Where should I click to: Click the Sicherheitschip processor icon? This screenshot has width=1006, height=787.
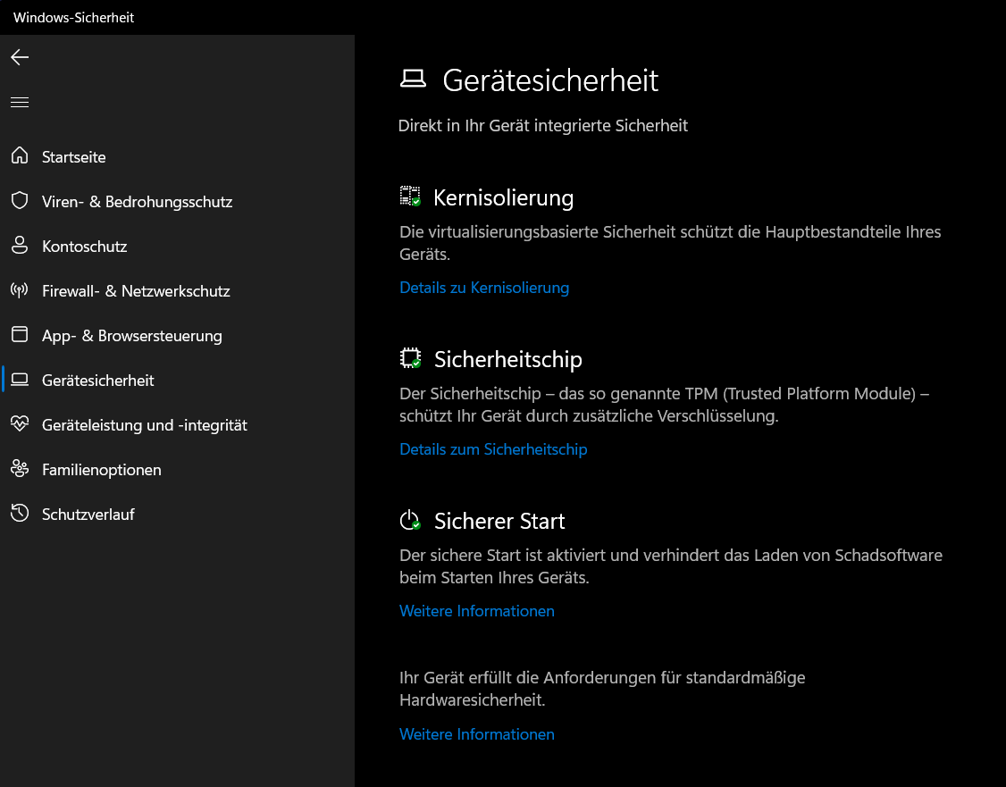(x=410, y=359)
